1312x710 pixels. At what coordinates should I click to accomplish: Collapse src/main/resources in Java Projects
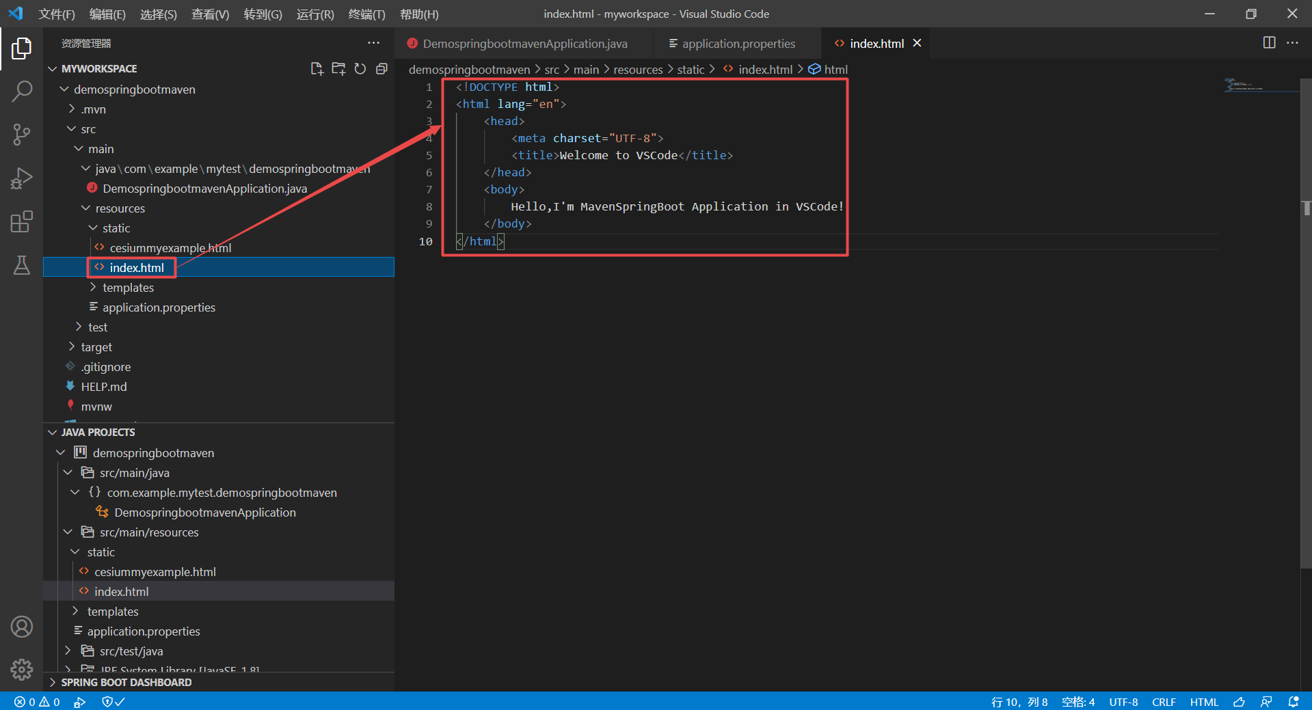tap(68, 532)
